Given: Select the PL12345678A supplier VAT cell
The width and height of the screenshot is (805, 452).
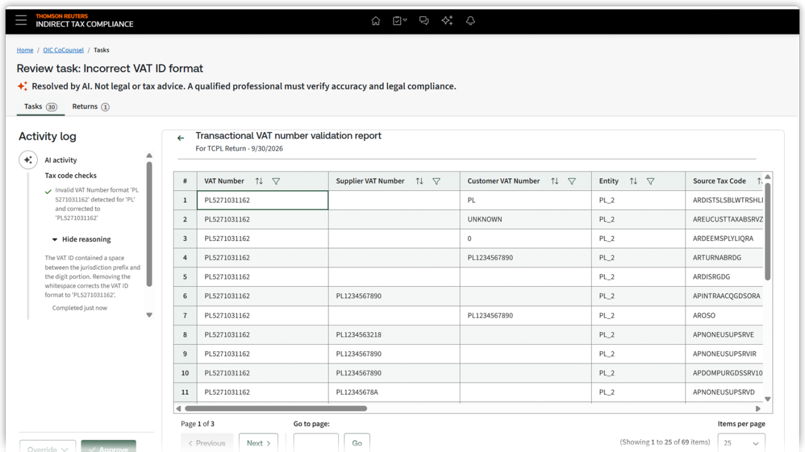Looking at the screenshot, I should pyautogui.click(x=394, y=392).
